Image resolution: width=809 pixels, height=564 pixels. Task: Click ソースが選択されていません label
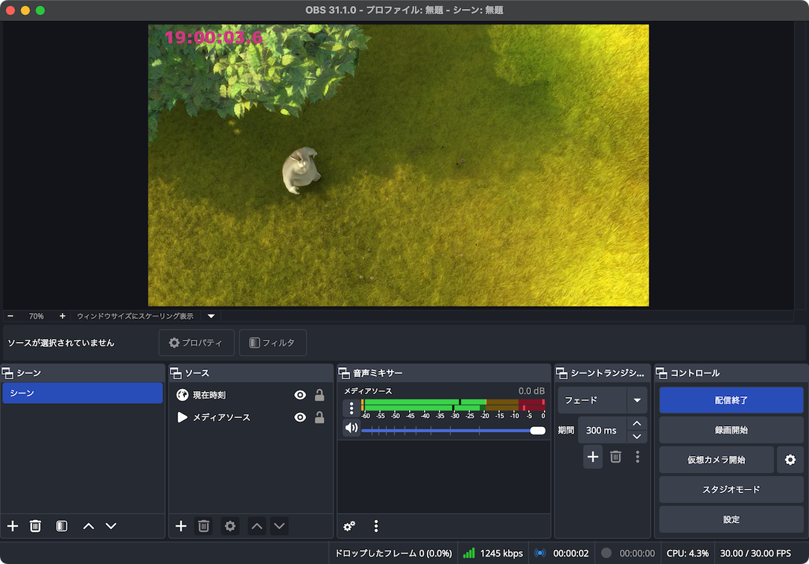pos(61,343)
